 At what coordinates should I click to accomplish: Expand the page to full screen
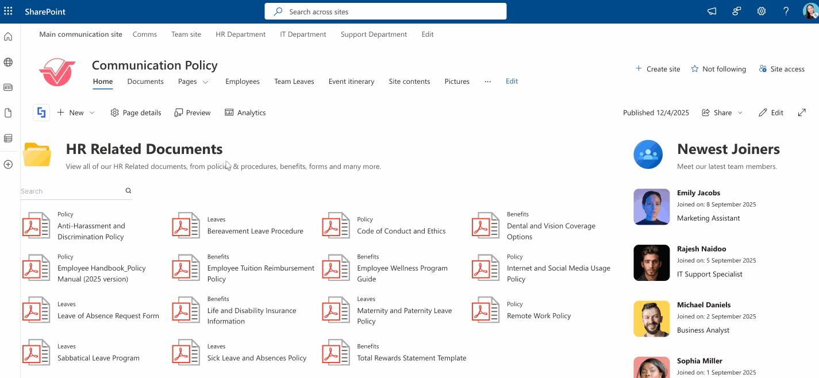tap(802, 113)
